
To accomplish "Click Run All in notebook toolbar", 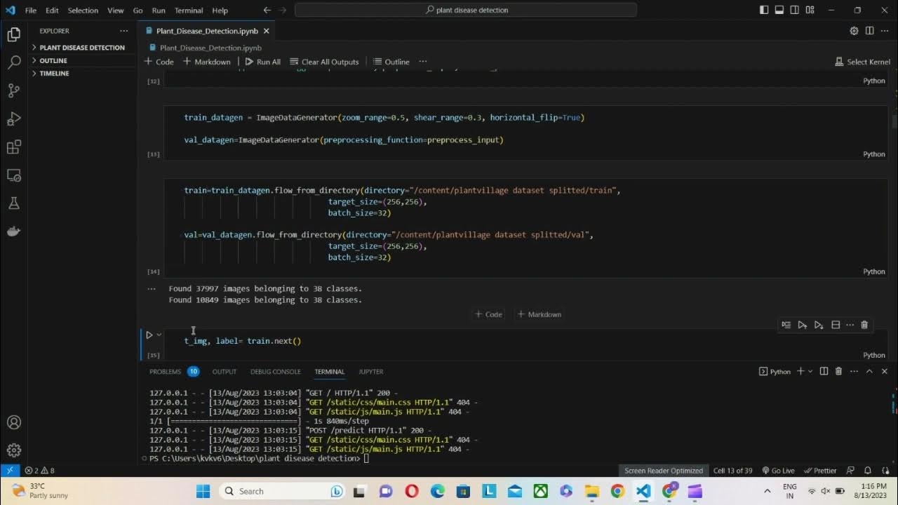I will (262, 62).
